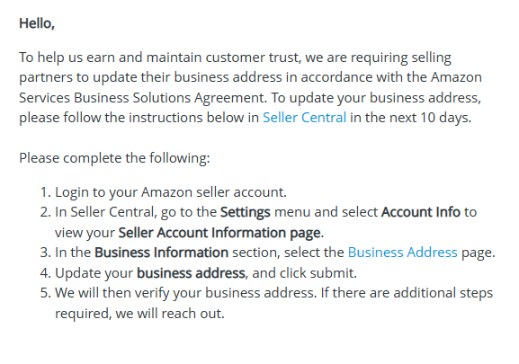Click bold 'business address' in step four
Screen dimensions: 519x364
click(x=191, y=273)
